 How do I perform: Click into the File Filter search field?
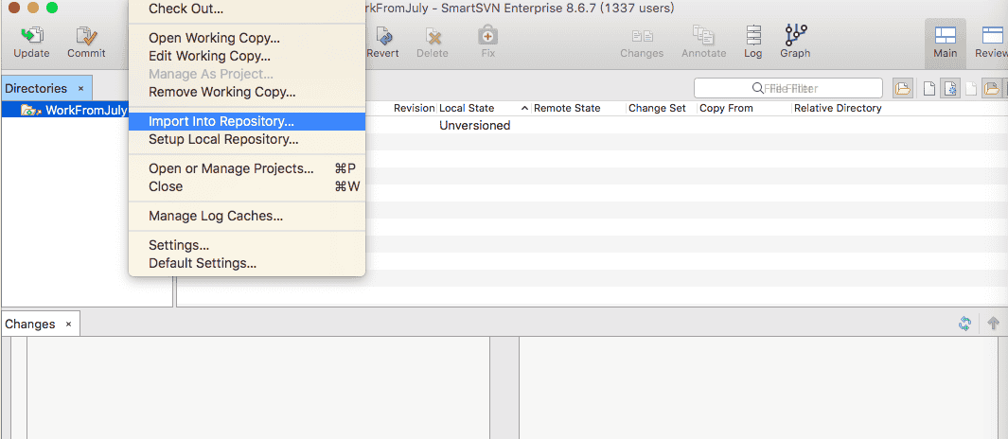[788, 88]
